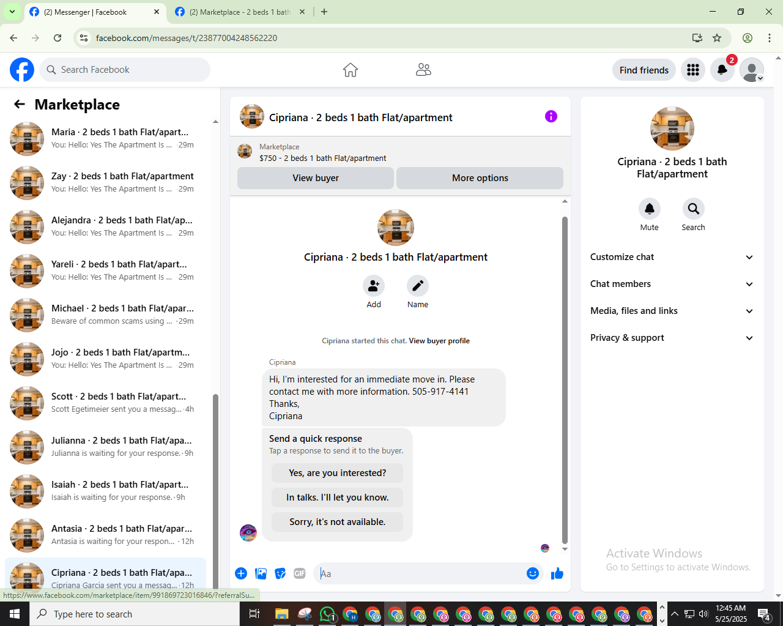The image size is (783, 626).
Task: Choose a GIF icon
Action: point(300,573)
